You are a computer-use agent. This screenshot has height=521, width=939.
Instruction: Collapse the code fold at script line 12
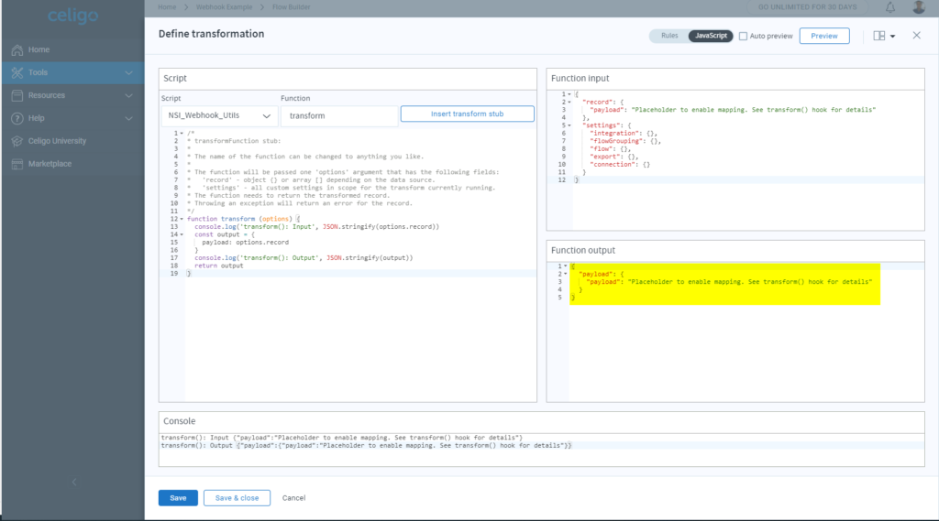182,219
